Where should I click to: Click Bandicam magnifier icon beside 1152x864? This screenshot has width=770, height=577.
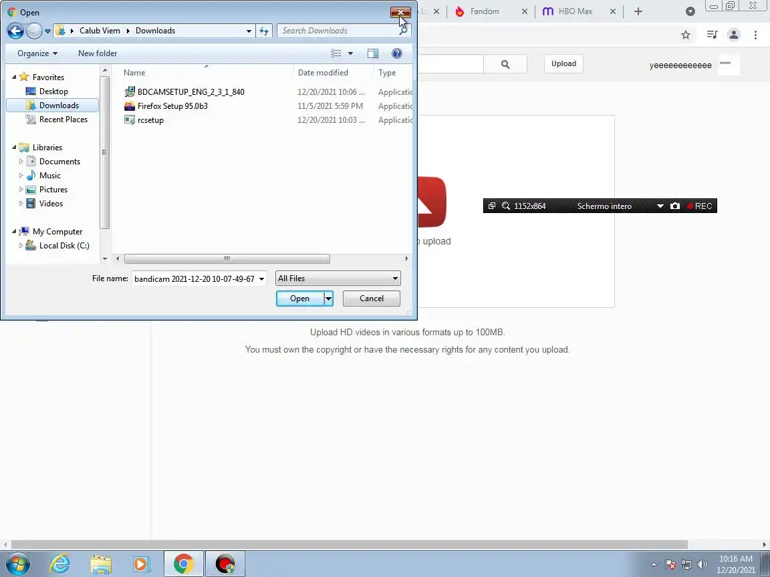click(x=506, y=206)
